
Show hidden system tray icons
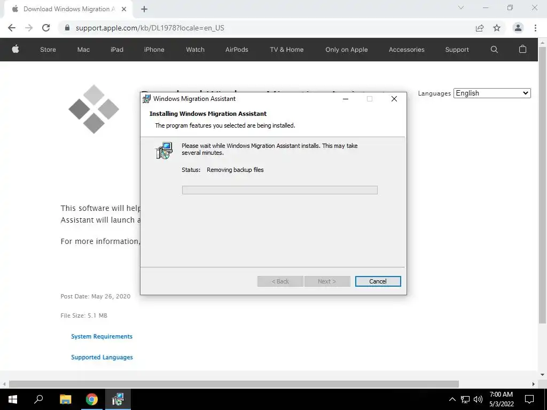pyautogui.click(x=452, y=399)
